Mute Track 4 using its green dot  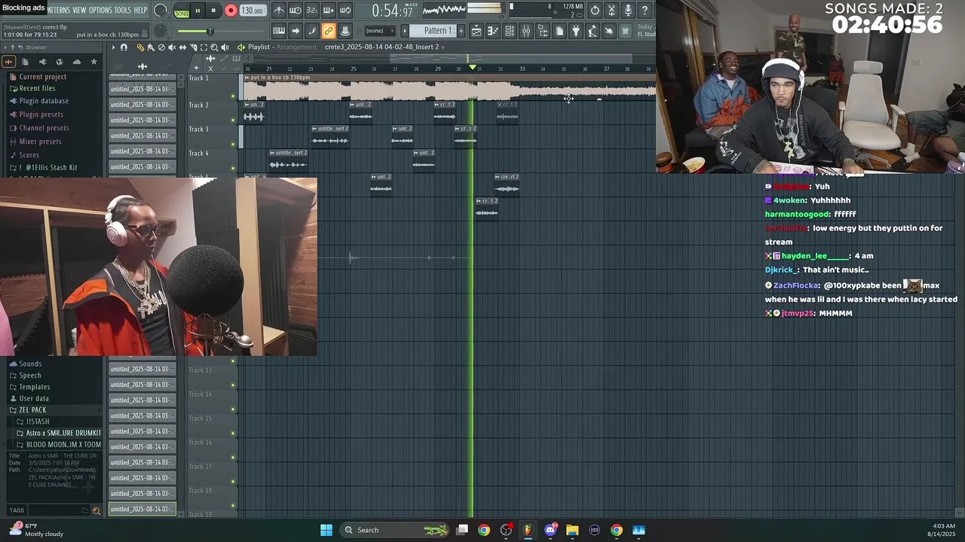(x=233, y=168)
